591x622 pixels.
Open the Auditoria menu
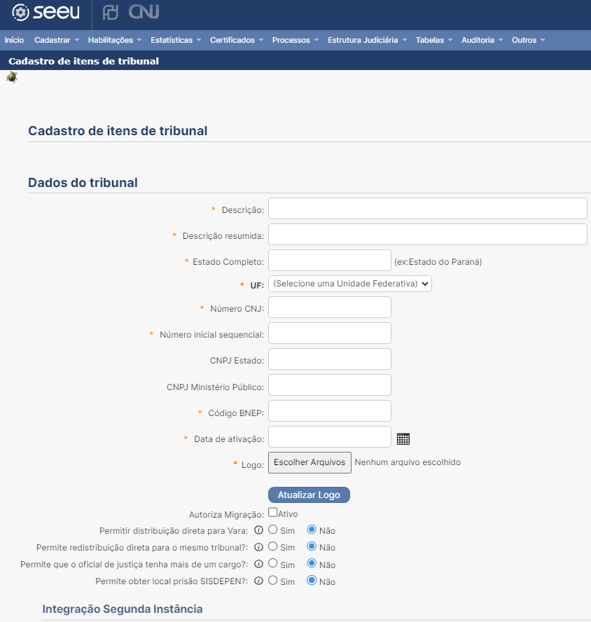[482, 40]
